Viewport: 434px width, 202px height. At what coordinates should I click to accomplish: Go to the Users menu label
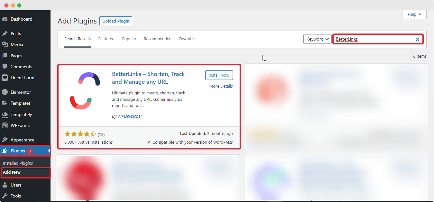pos(16,185)
